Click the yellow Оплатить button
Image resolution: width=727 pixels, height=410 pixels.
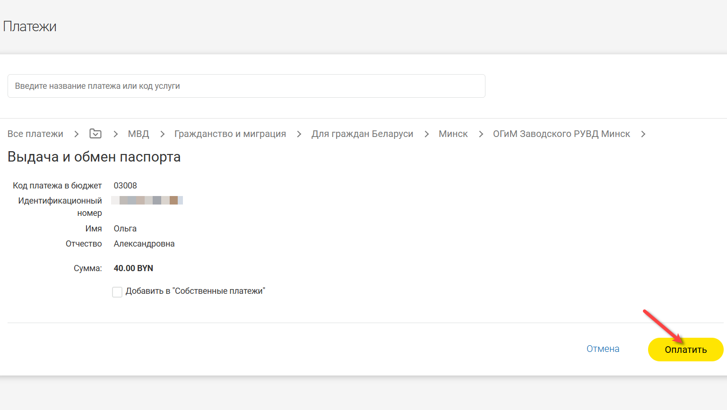click(685, 350)
